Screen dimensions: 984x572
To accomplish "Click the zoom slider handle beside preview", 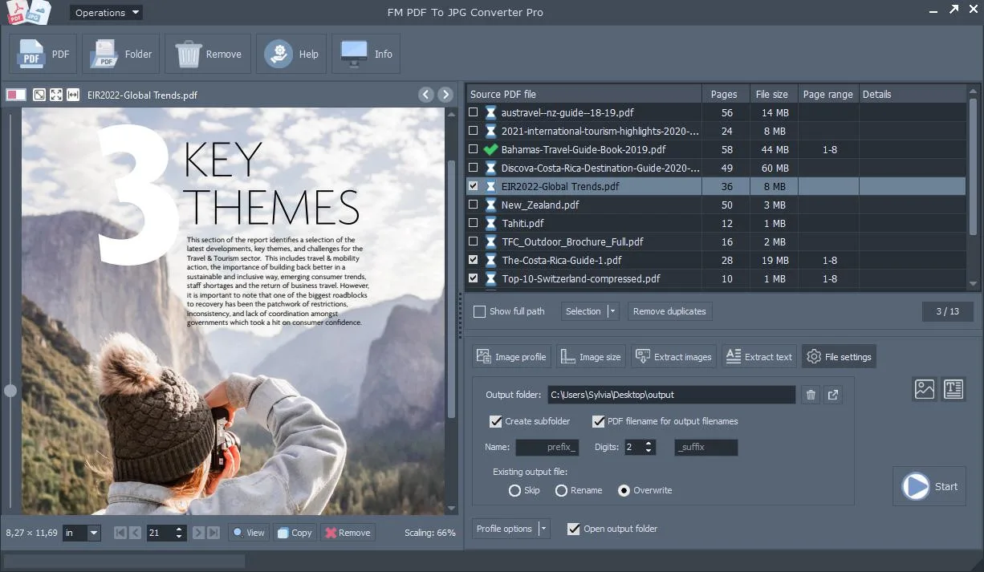I will click(x=10, y=391).
